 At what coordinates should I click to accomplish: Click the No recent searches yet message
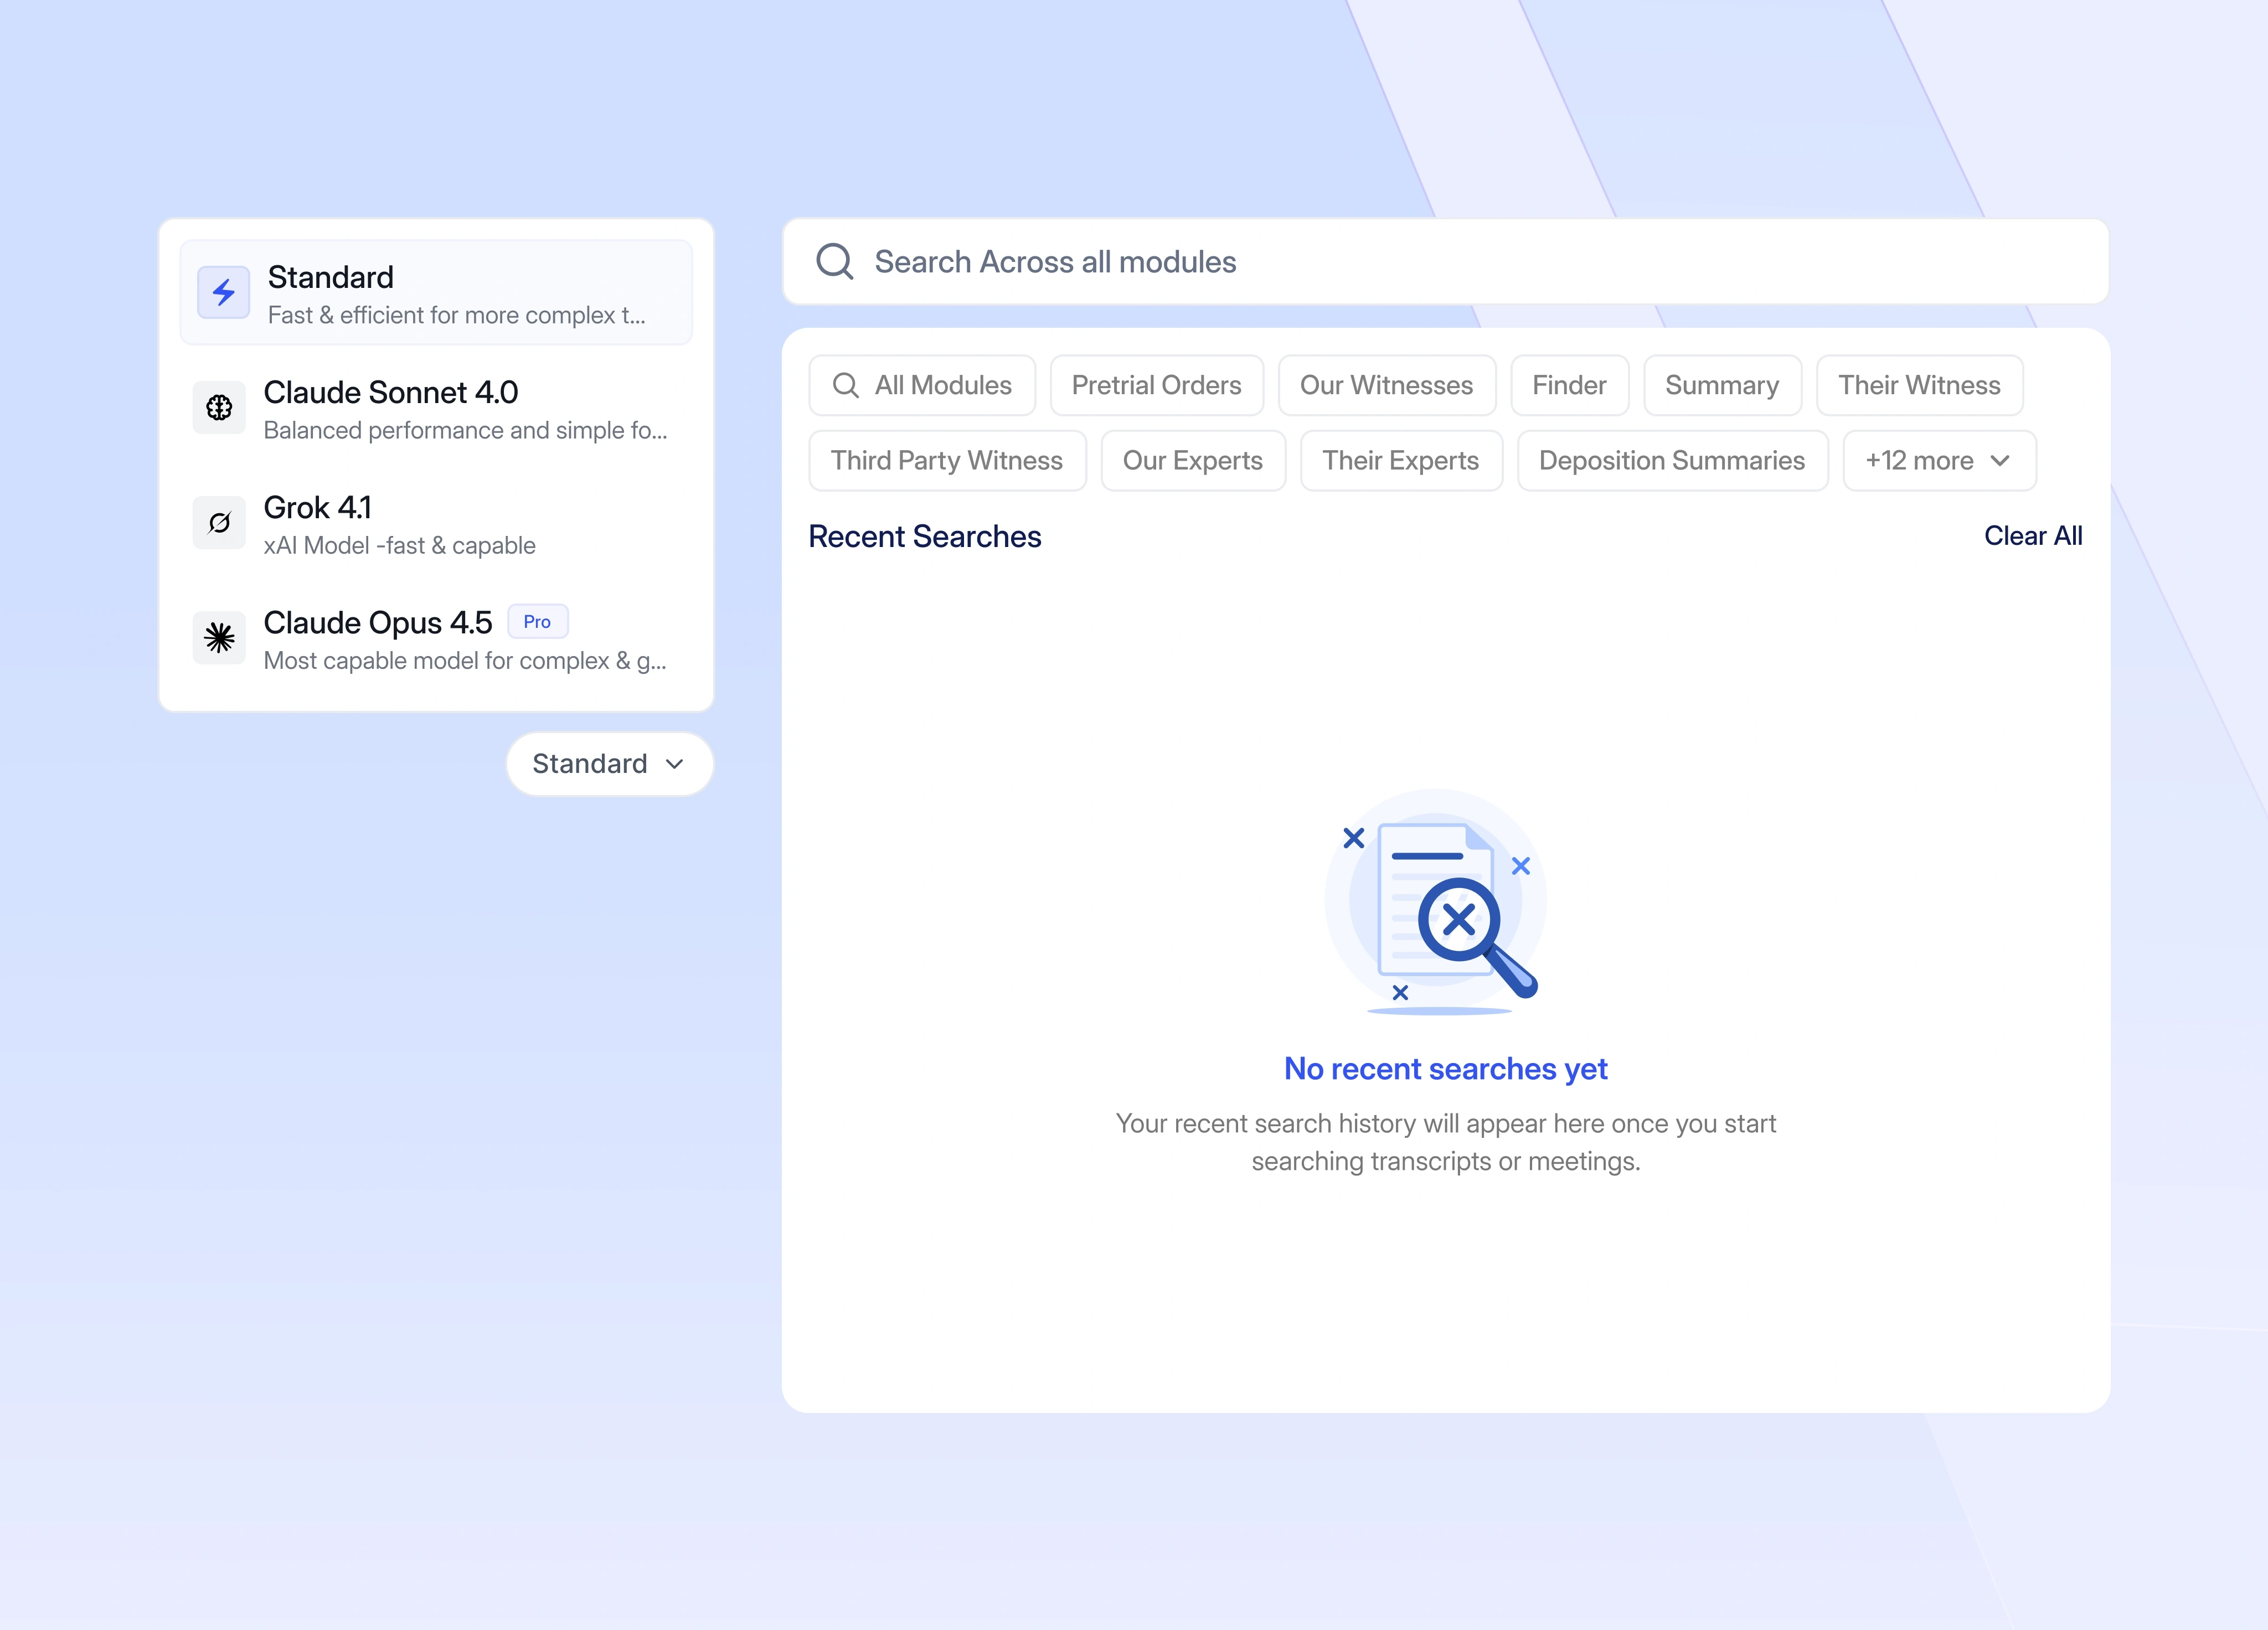pyautogui.click(x=1445, y=1069)
